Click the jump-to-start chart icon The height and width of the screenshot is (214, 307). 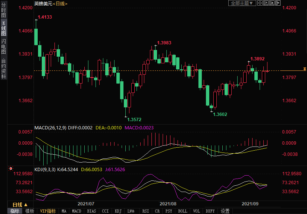(x=266, y=3)
